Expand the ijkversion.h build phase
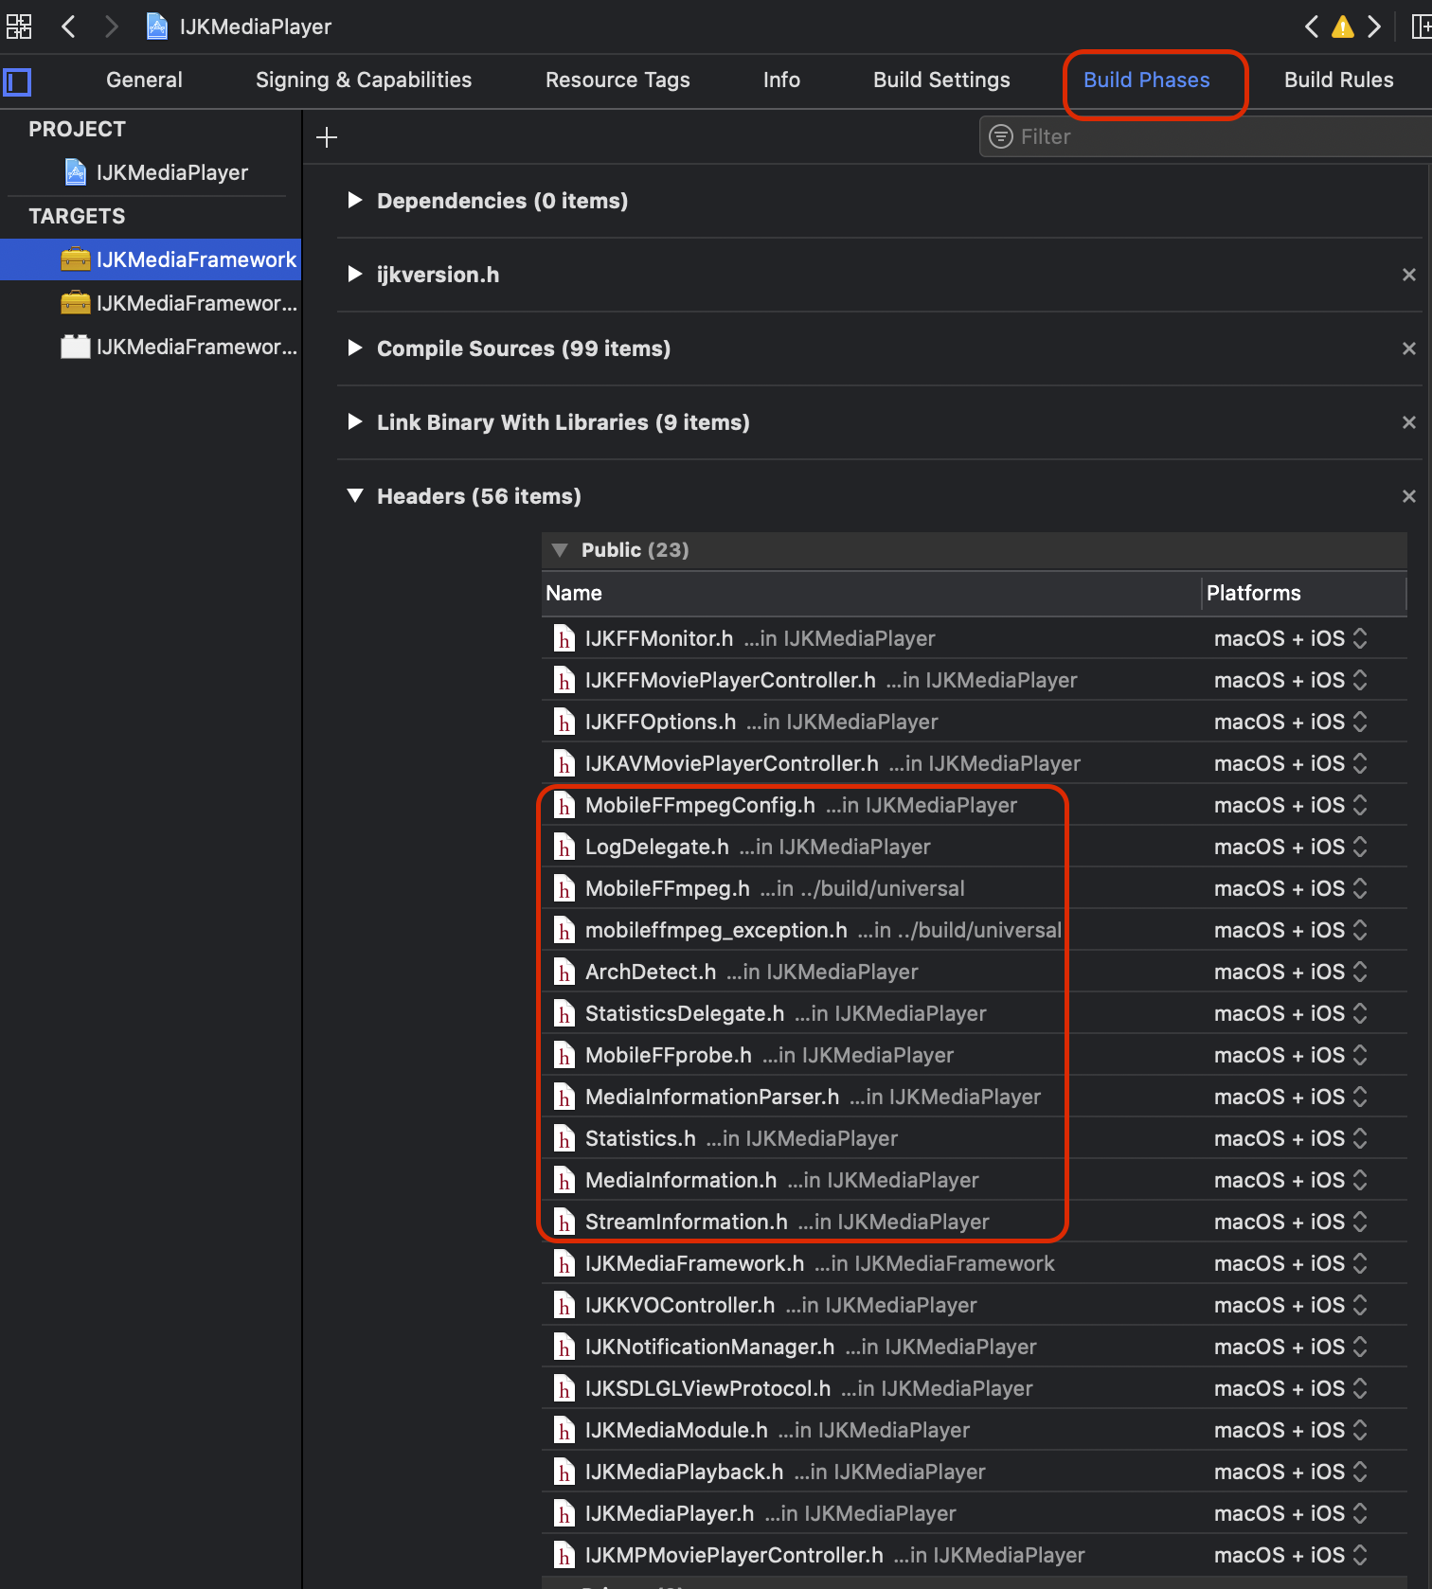 pos(355,274)
